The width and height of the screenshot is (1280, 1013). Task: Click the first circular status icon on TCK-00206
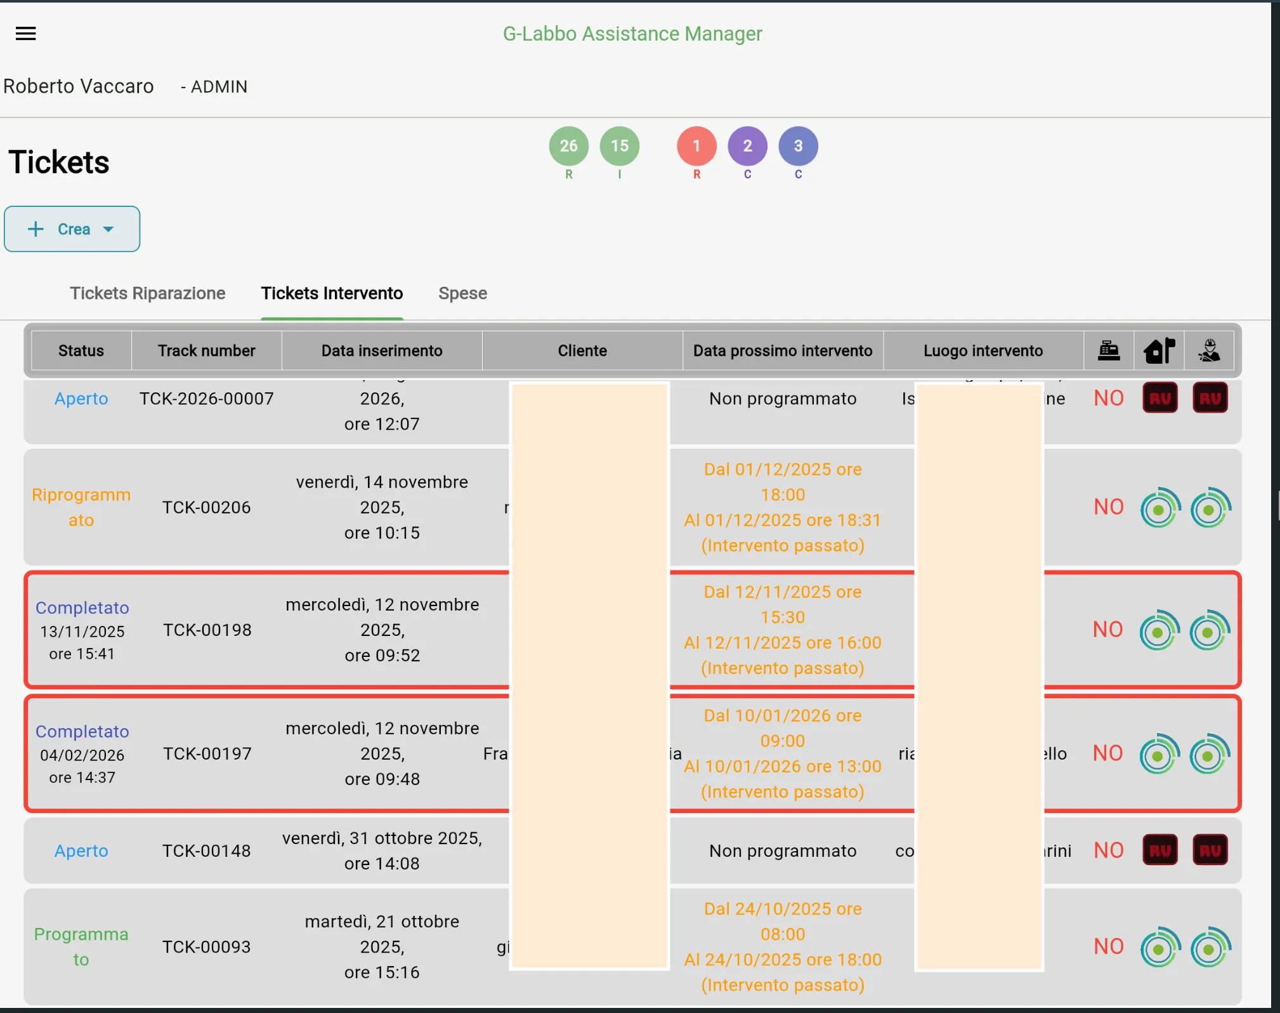click(x=1159, y=506)
